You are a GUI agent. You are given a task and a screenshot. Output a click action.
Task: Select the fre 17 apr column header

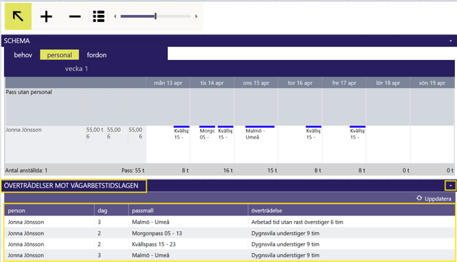click(344, 83)
